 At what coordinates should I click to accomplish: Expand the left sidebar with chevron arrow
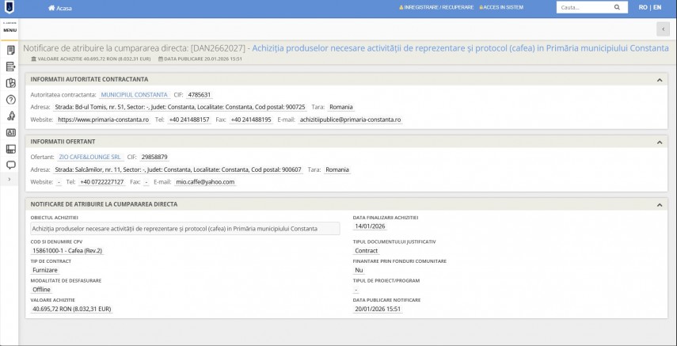tap(10, 180)
